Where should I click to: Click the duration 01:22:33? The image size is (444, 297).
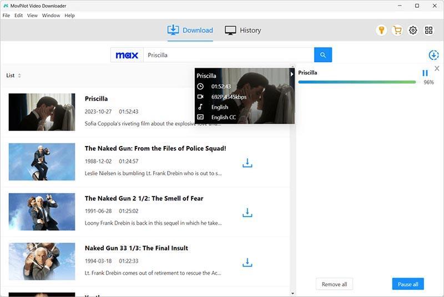coord(129,261)
